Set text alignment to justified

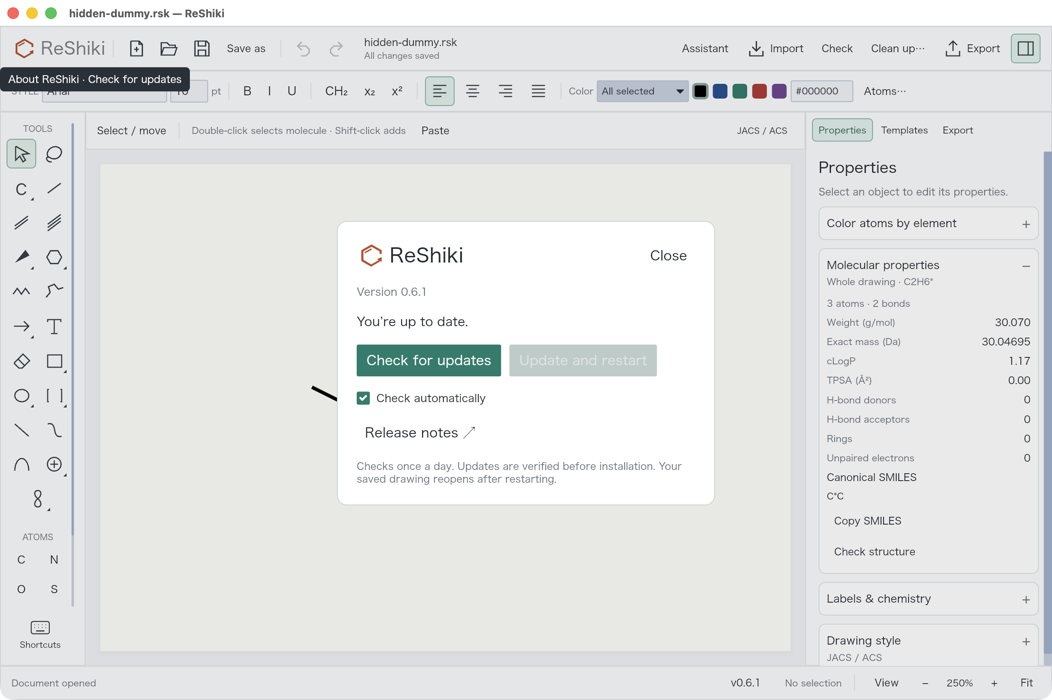pyautogui.click(x=538, y=91)
